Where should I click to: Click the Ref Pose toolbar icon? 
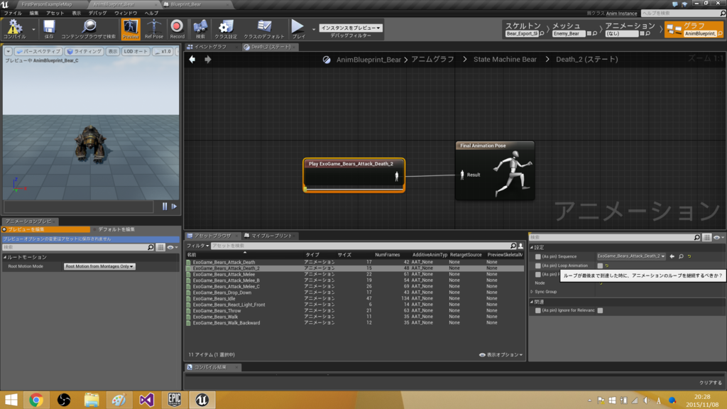pyautogui.click(x=154, y=28)
